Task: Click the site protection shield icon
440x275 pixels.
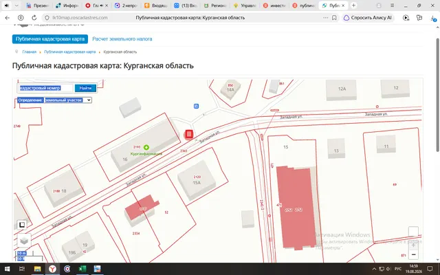Action: coord(47,18)
